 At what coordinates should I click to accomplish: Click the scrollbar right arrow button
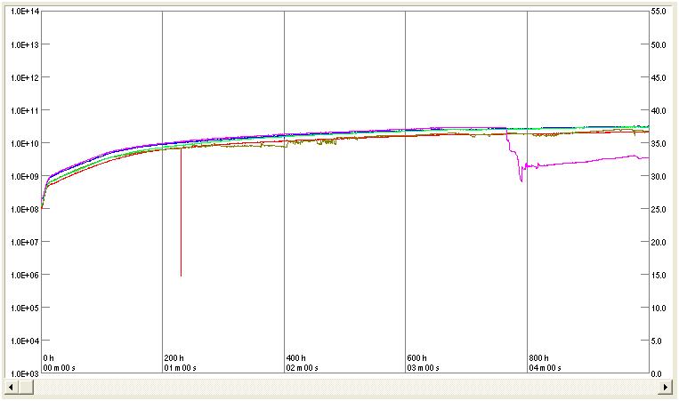pos(665,387)
